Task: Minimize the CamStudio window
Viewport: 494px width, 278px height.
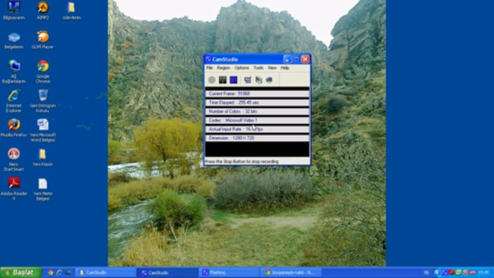Action: tap(287, 59)
